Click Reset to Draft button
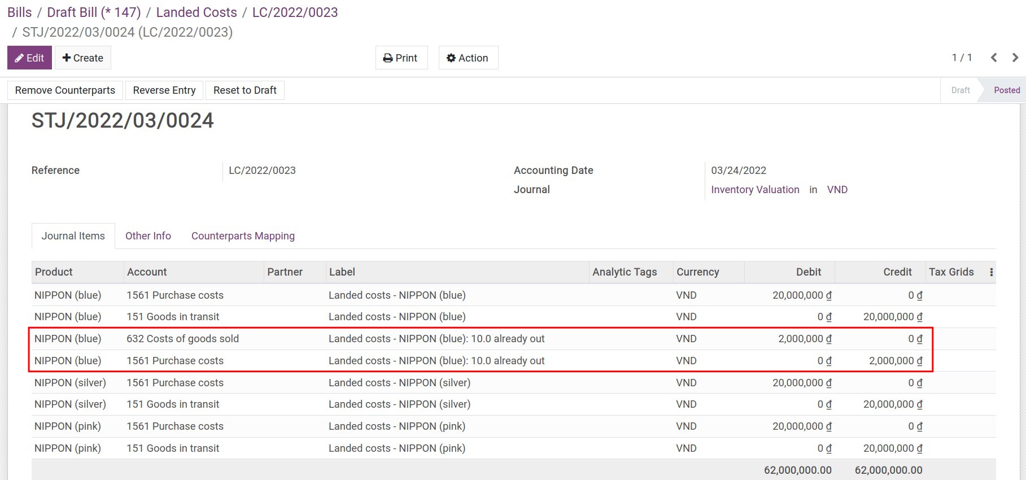 (245, 90)
